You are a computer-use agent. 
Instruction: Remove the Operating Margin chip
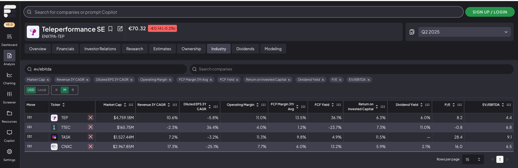click(170, 80)
